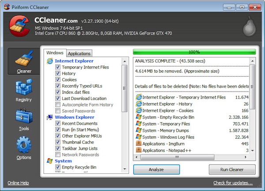Open the Online Help link

[x=18, y=183]
